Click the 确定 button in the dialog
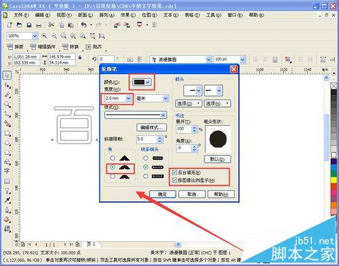 (x=163, y=194)
